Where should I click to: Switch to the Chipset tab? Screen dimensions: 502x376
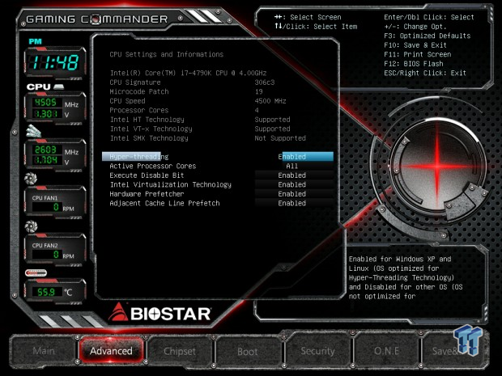180,351
